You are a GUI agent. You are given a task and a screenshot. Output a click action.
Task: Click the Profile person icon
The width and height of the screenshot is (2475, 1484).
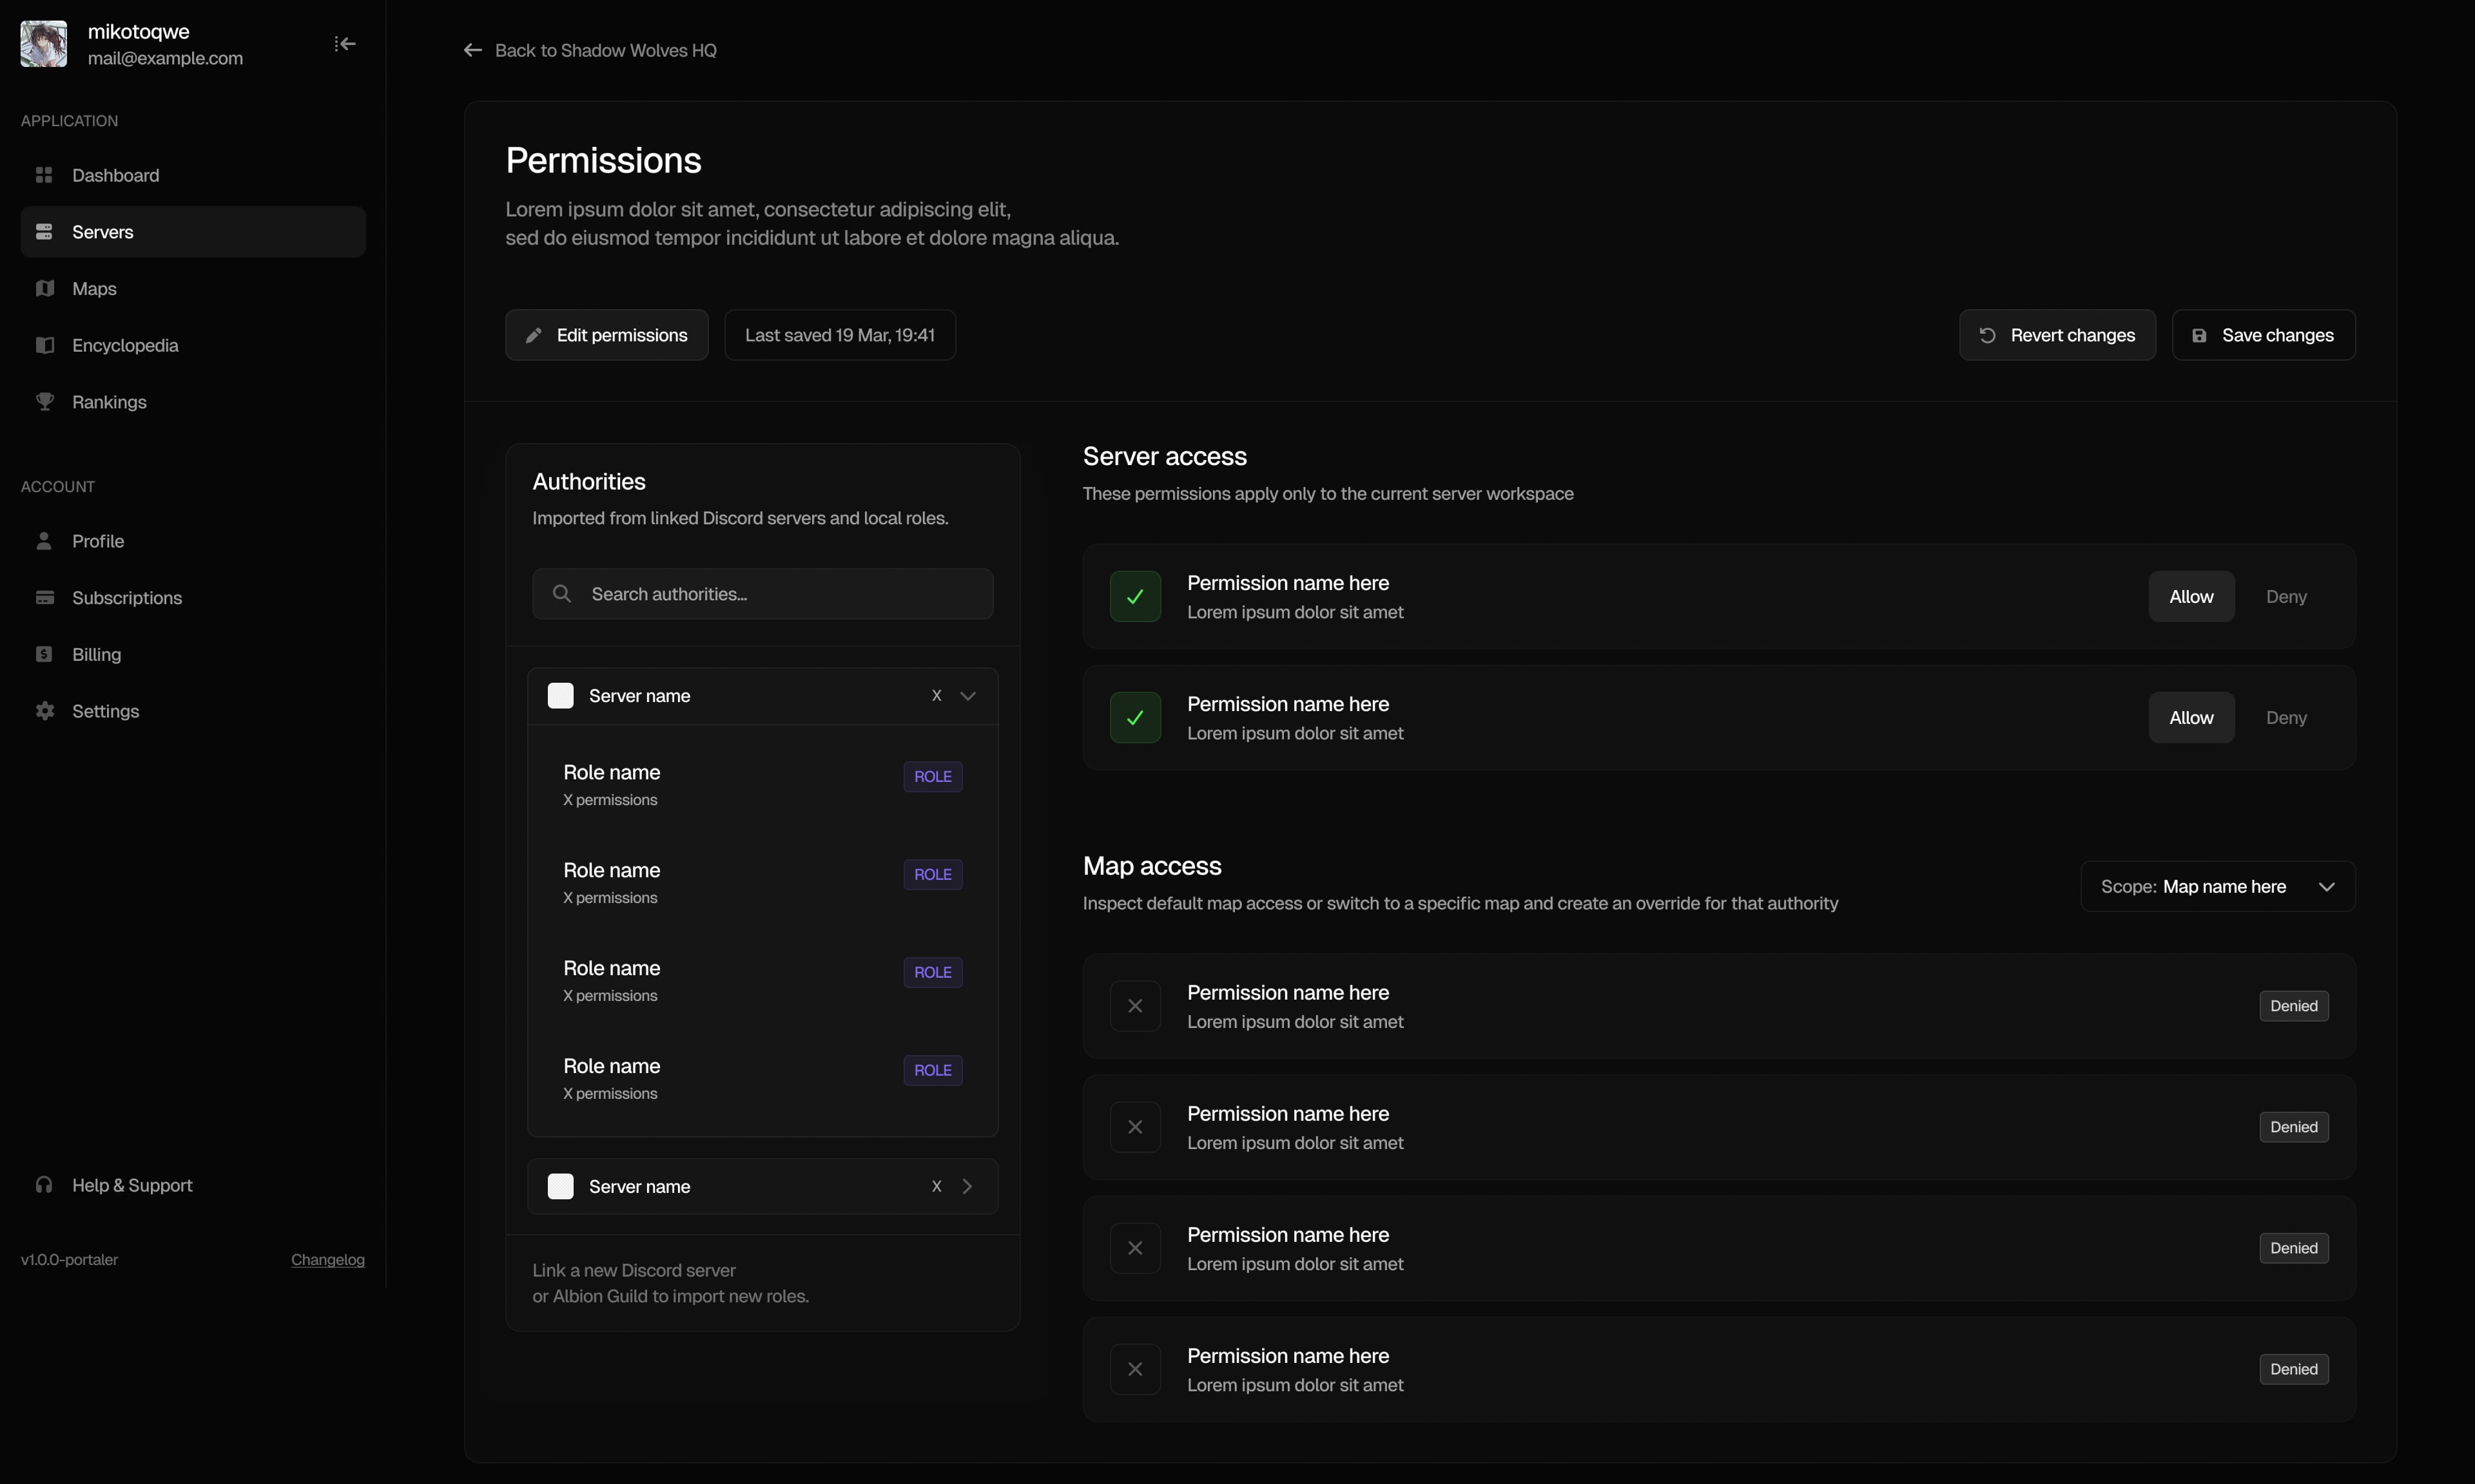tap(44, 541)
